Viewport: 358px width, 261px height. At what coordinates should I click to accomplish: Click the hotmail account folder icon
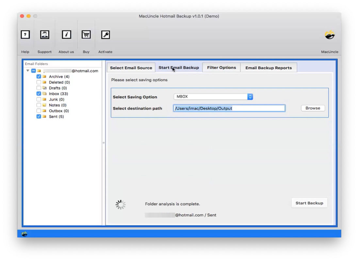(39, 71)
